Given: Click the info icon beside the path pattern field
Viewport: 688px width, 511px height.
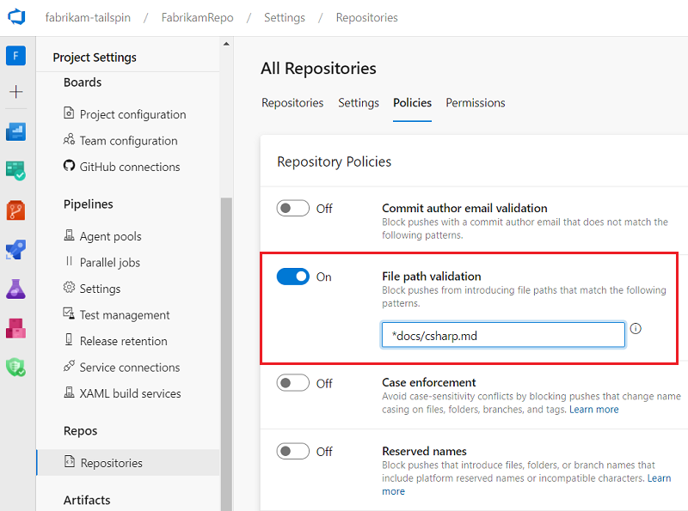Looking at the screenshot, I should point(636,328).
